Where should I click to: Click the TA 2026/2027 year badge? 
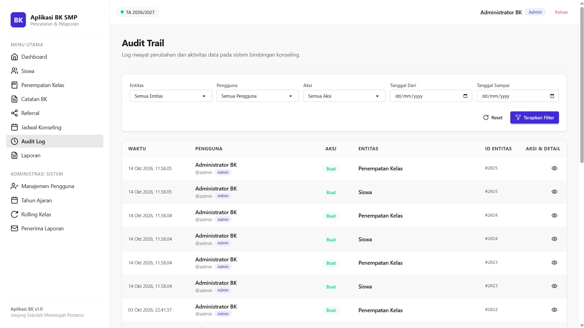tap(137, 12)
